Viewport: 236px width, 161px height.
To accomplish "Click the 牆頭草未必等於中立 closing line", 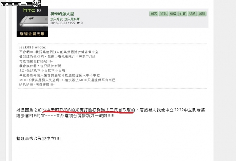I will pyautogui.click(x=39, y=138).
